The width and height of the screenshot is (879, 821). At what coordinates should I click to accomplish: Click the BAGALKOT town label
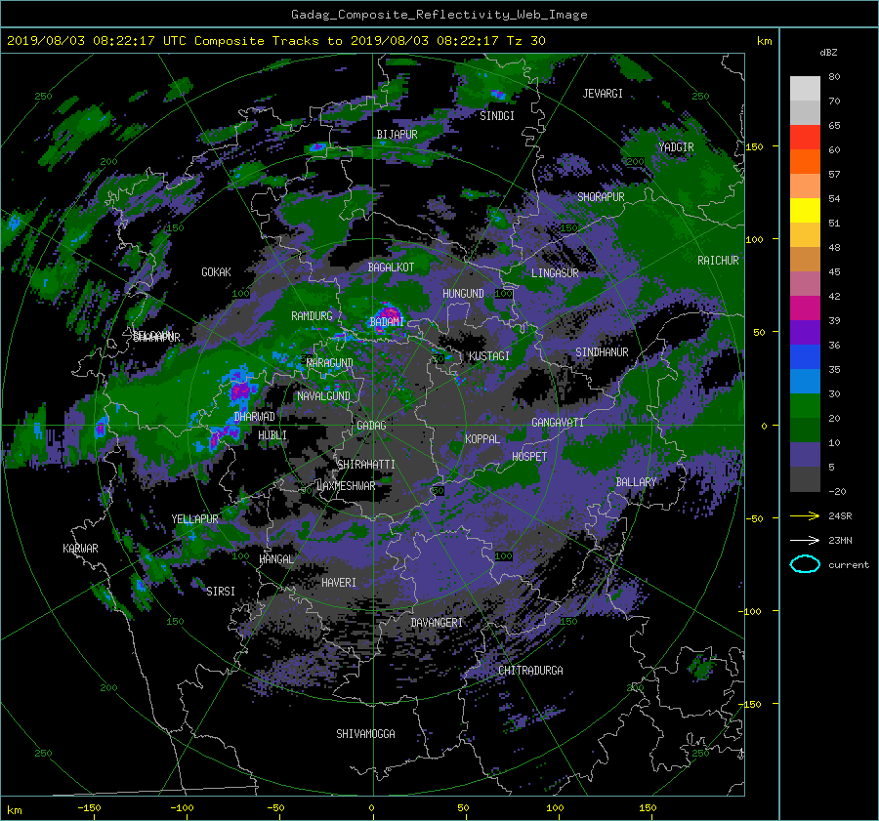pos(391,267)
